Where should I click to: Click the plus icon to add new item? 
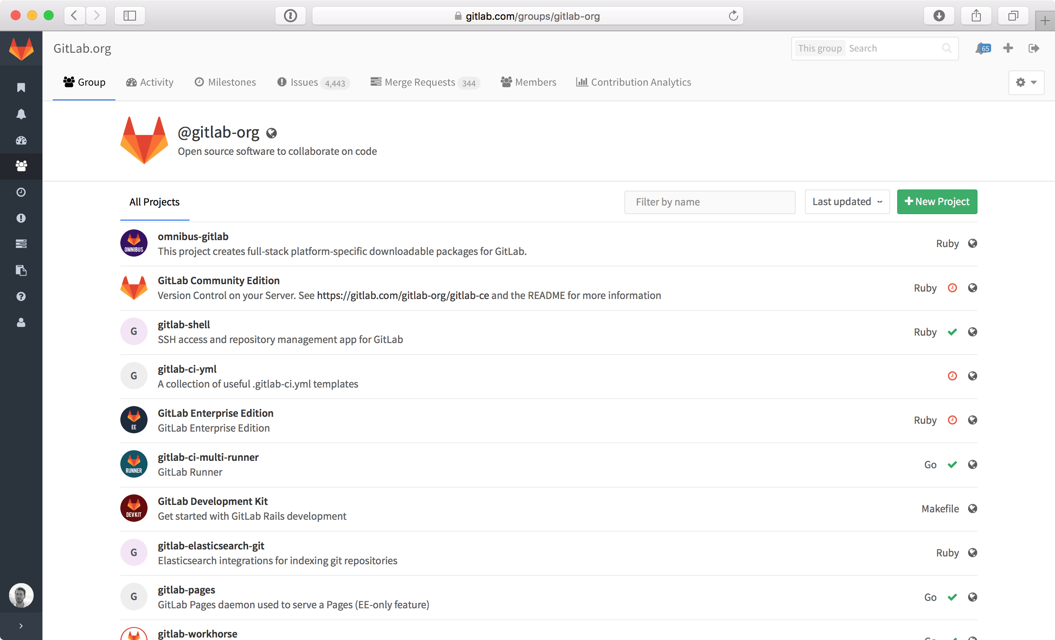[x=1009, y=48]
